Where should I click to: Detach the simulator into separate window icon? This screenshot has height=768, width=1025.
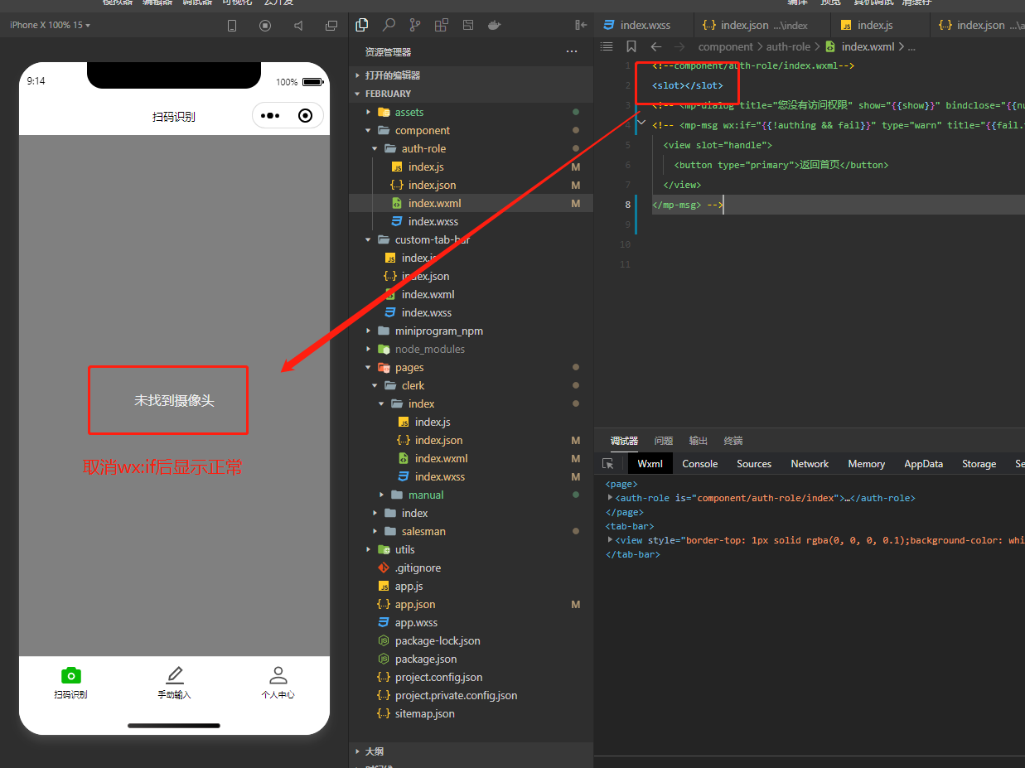point(331,26)
